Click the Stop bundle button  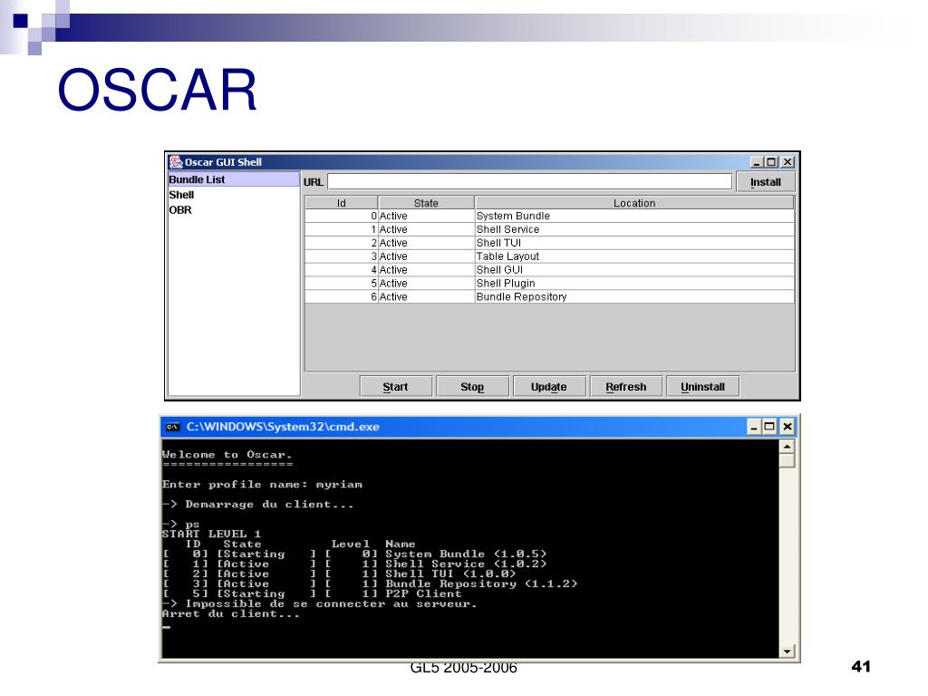click(472, 386)
